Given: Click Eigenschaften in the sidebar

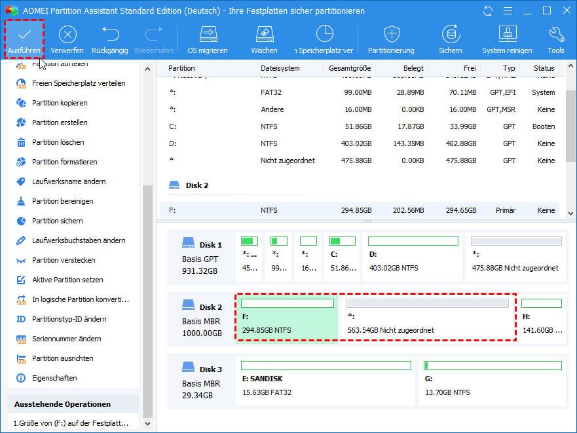Looking at the screenshot, I should (x=54, y=378).
